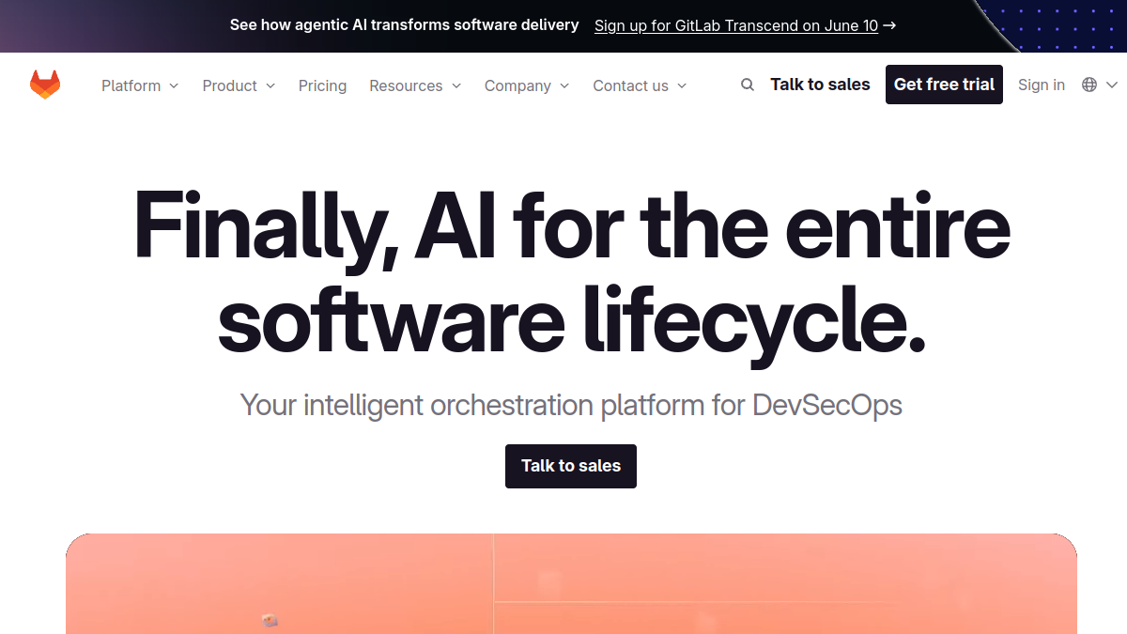Expand the Contact us menu

pyautogui.click(x=640, y=85)
